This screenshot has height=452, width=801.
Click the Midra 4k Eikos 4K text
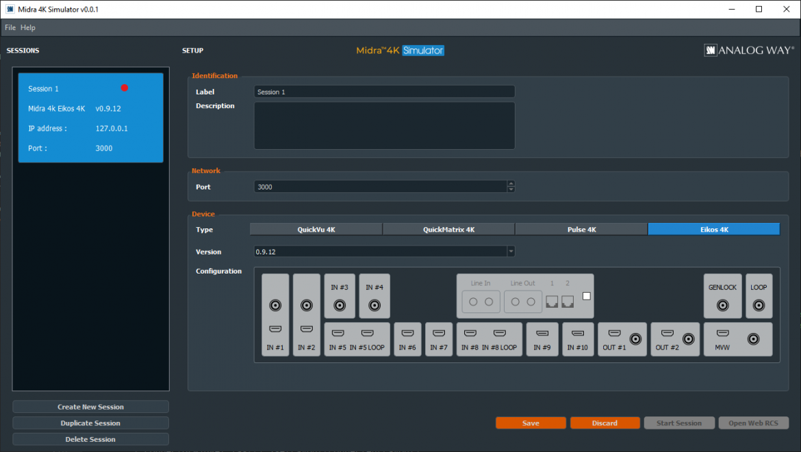57,109
